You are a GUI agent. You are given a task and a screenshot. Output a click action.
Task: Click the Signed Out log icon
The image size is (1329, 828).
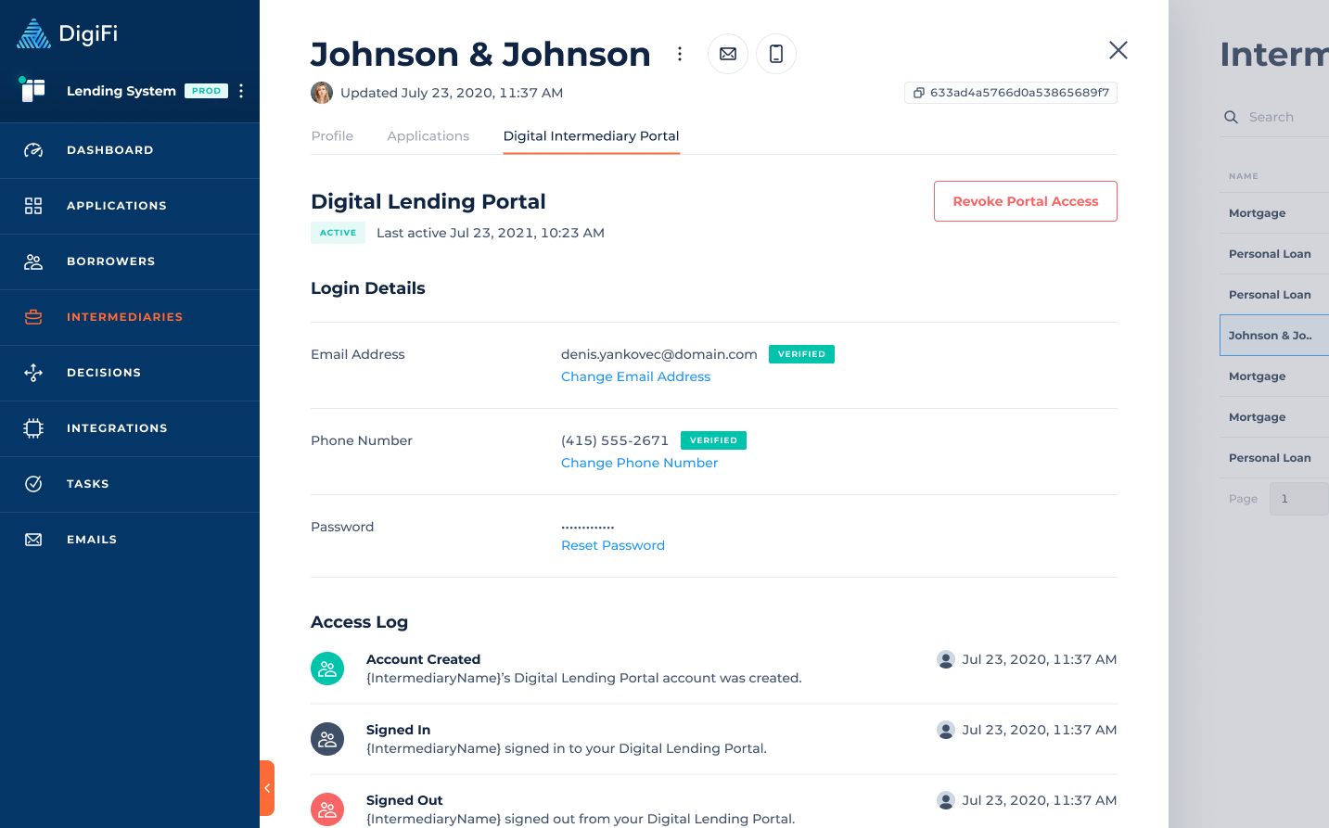(327, 809)
